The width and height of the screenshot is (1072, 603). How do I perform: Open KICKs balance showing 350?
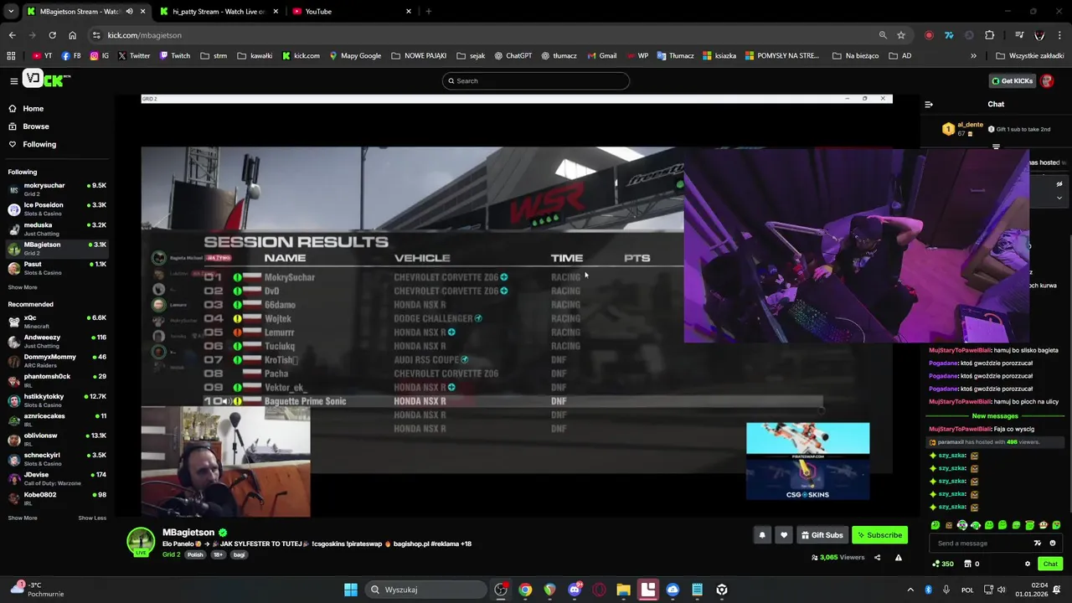point(943,564)
